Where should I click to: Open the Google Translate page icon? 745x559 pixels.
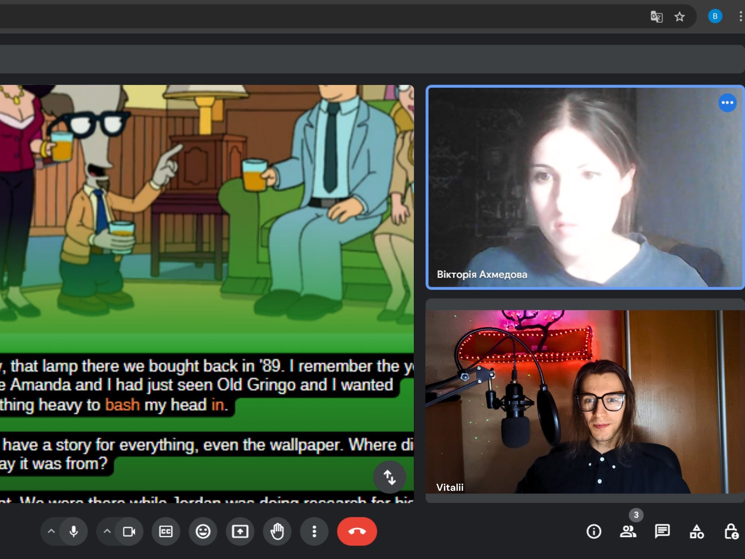coord(656,17)
